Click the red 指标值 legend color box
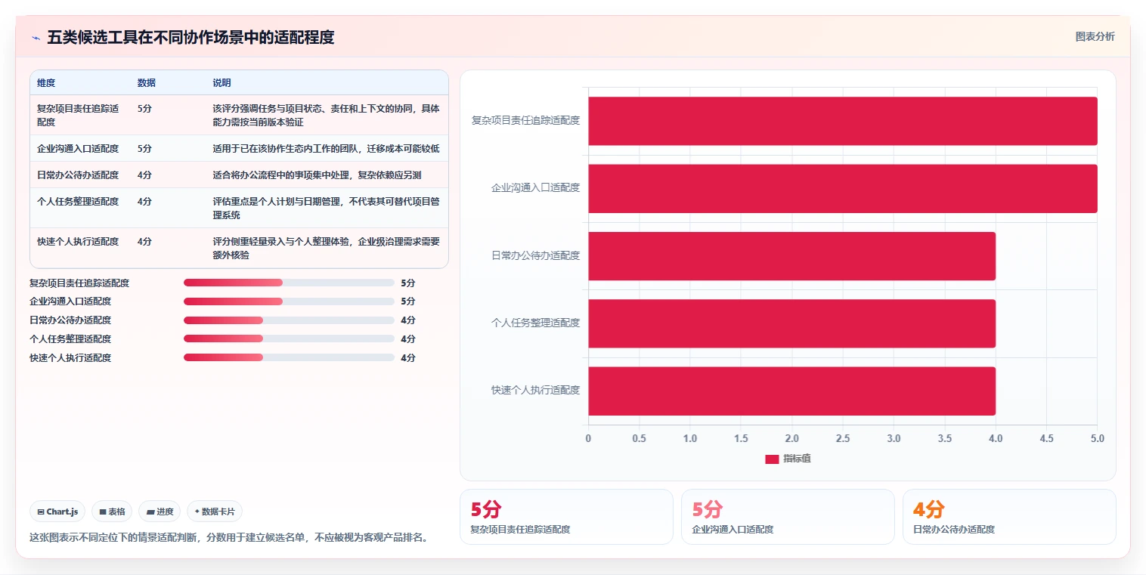The image size is (1146, 575). (x=772, y=459)
